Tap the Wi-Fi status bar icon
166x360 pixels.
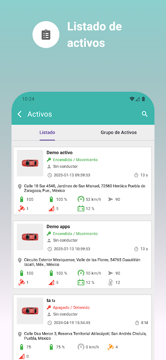132,99
